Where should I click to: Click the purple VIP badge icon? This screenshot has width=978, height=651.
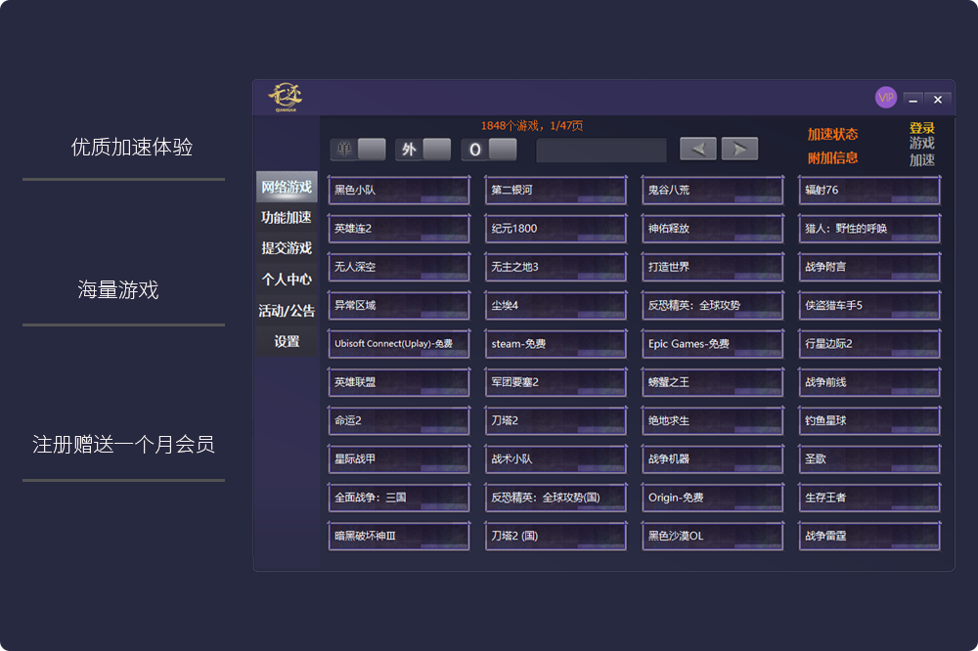pos(885,98)
